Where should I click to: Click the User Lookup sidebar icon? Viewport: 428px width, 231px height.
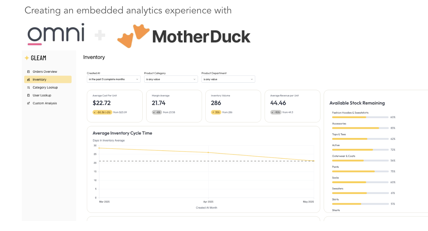click(28, 95)
